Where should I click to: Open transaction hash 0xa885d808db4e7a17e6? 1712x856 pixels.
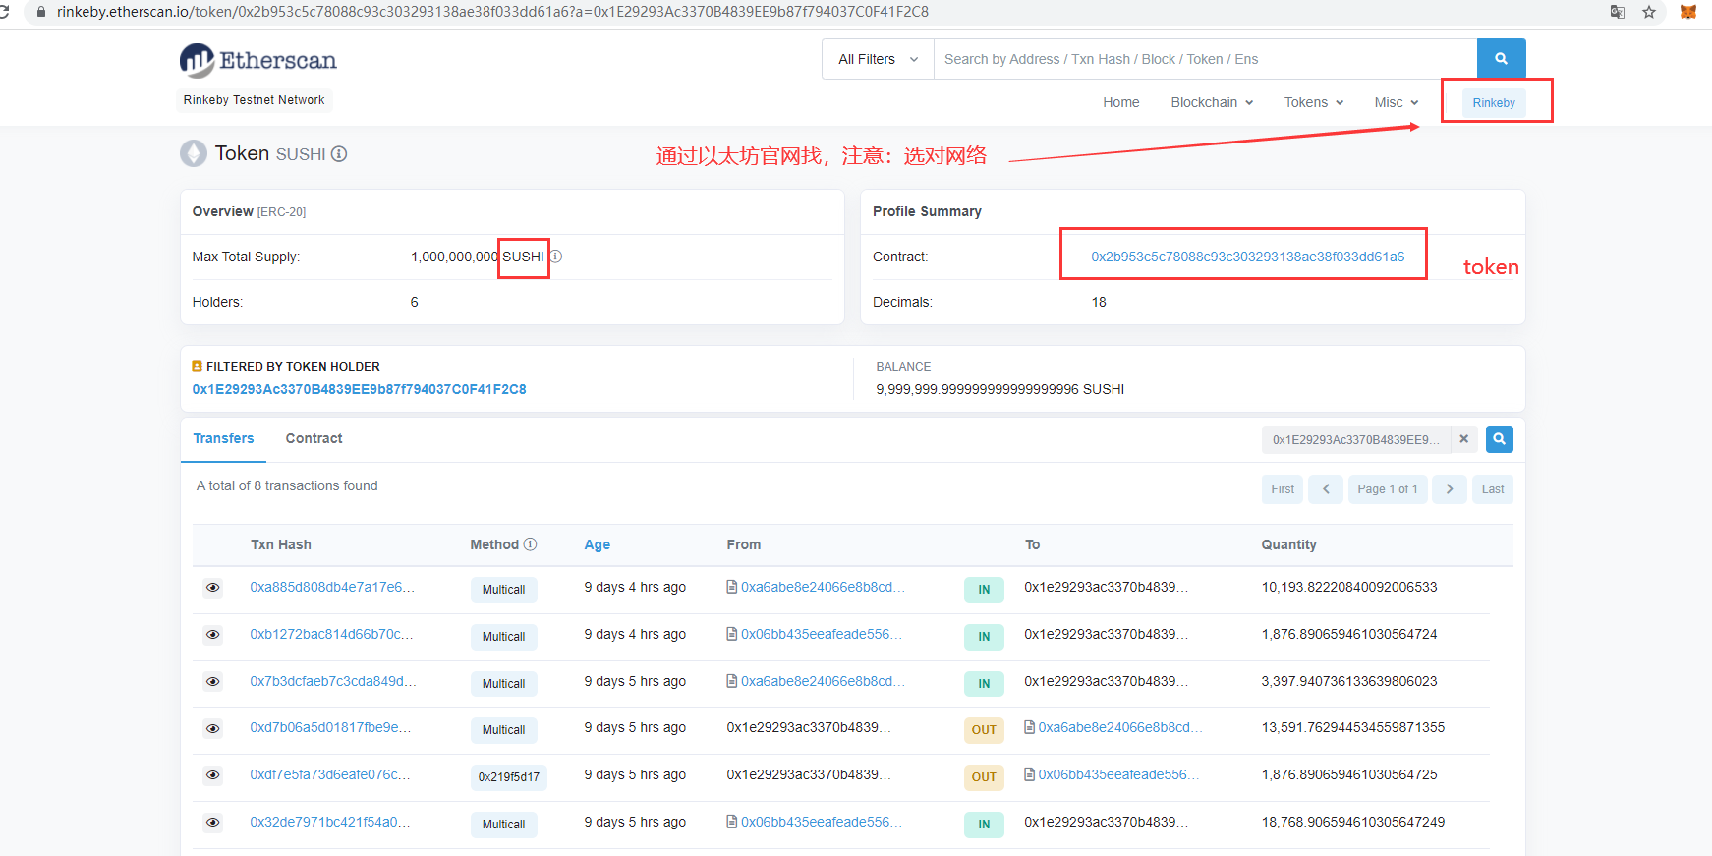[x=332, y=587]
